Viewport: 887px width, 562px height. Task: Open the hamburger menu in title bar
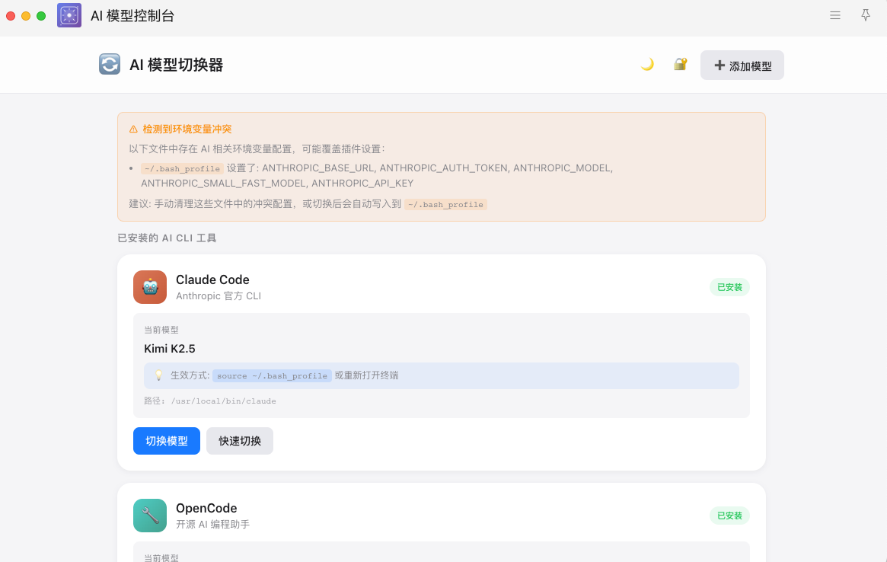(x=835, y=15)
